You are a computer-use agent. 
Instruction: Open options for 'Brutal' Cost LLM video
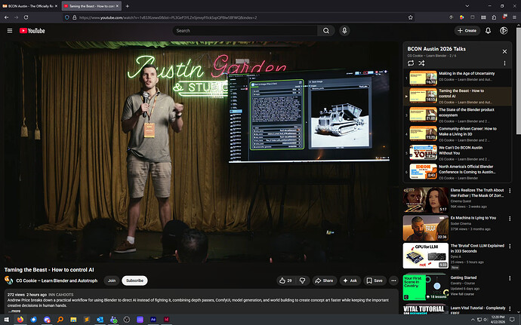coord(510,247)
